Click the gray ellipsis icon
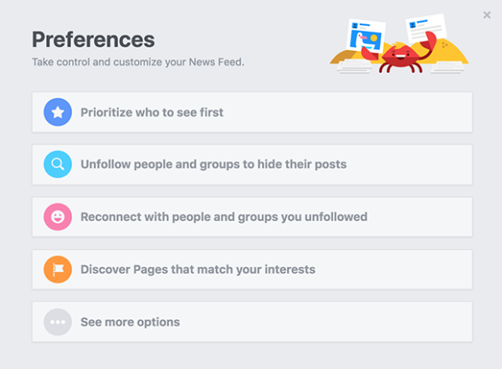Screen dimensions: 502x369 pyautogui.click(x=58, y=322)
